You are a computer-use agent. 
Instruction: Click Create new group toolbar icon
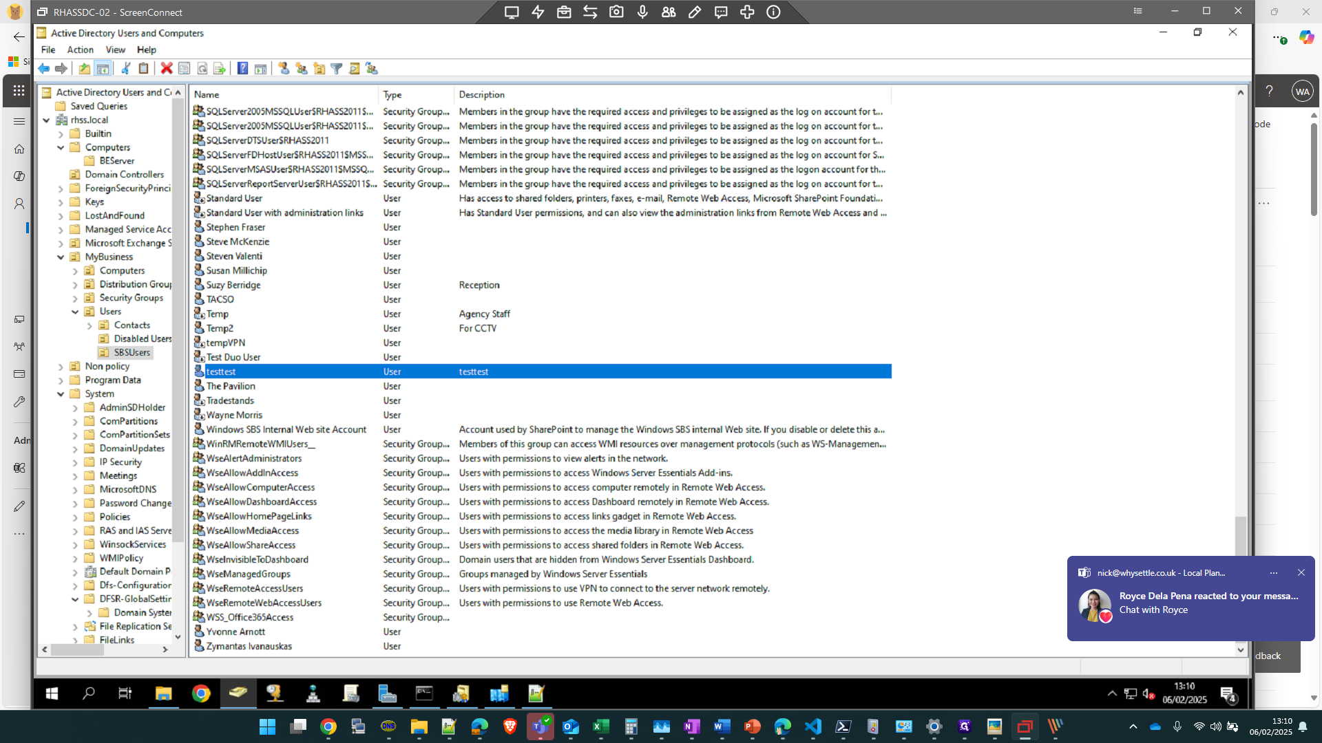(x=302, y=68)
